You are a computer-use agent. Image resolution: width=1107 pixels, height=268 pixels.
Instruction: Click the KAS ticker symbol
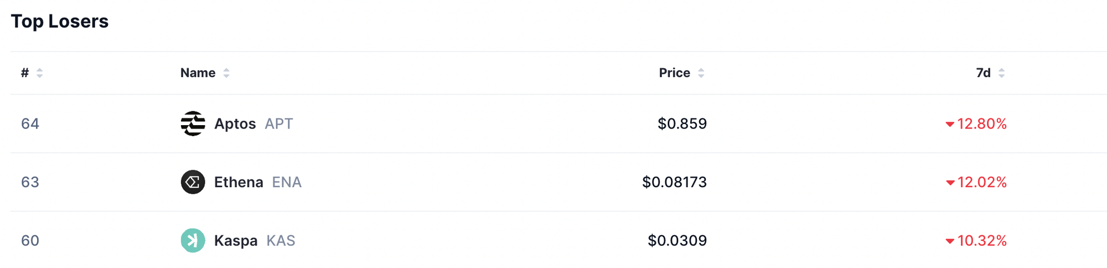281,240
